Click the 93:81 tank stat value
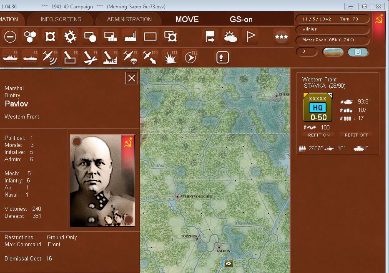Image resolution: width=389 pixels, height=273 pixels. coord(364,101)
